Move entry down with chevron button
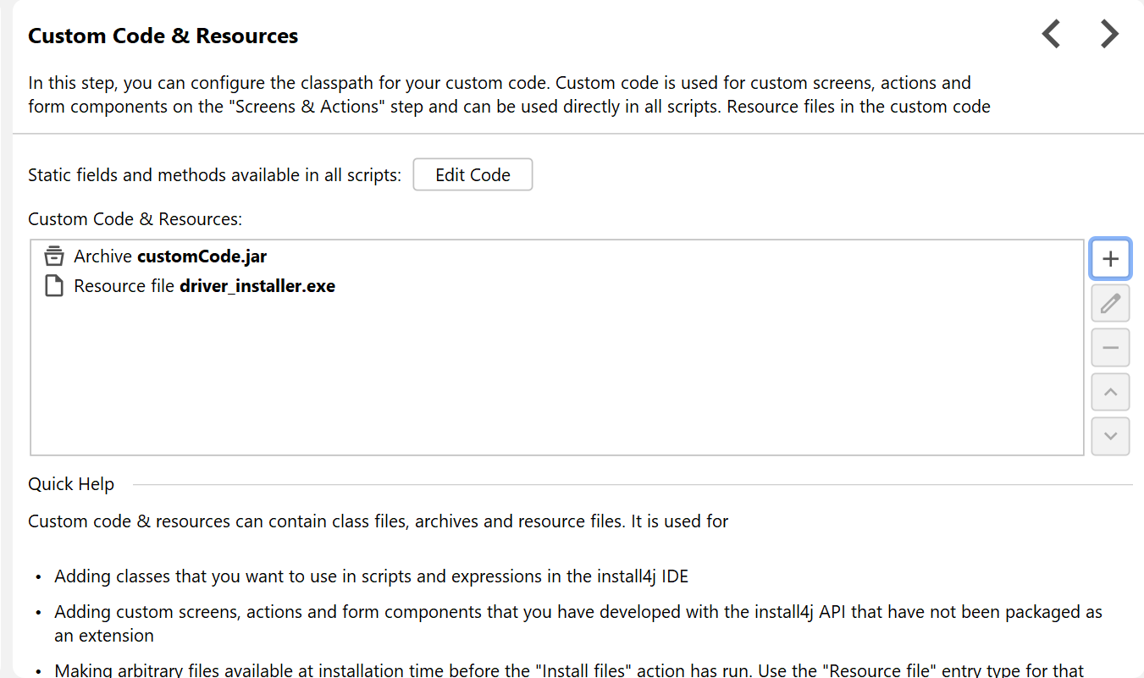 point(1110,436)
